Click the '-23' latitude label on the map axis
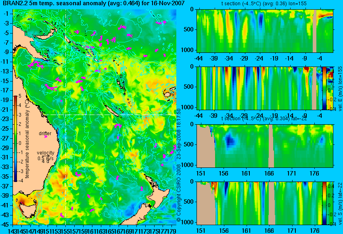This screenshot has width=343, height=234. point(5,119)
